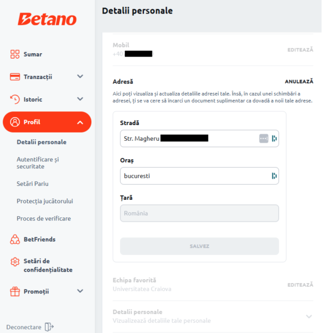
Task: Click the SALVEZ button
Action: pyautogui.click(x=199, y=246)
